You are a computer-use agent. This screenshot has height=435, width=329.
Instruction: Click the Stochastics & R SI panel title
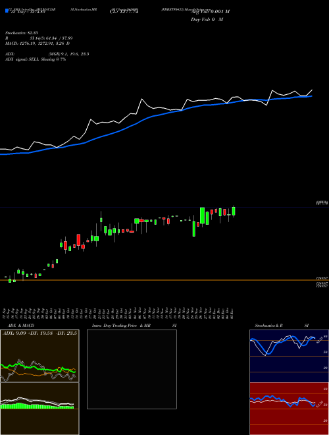click(x=282, y=326)
